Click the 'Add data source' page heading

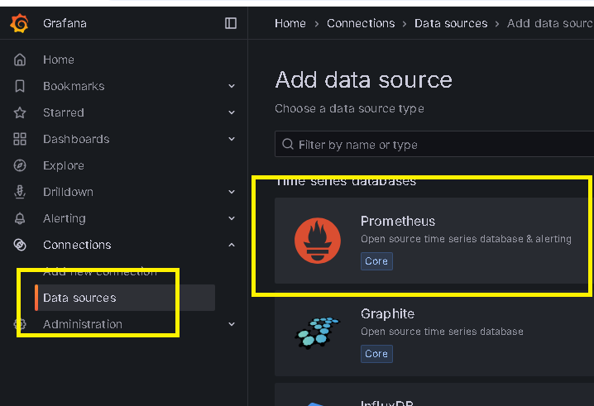click(364, 80)
